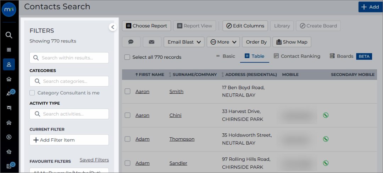Viewport: 383px width, 173px height.
Task: Focus the Search activities field
Action: coord(69,114)
